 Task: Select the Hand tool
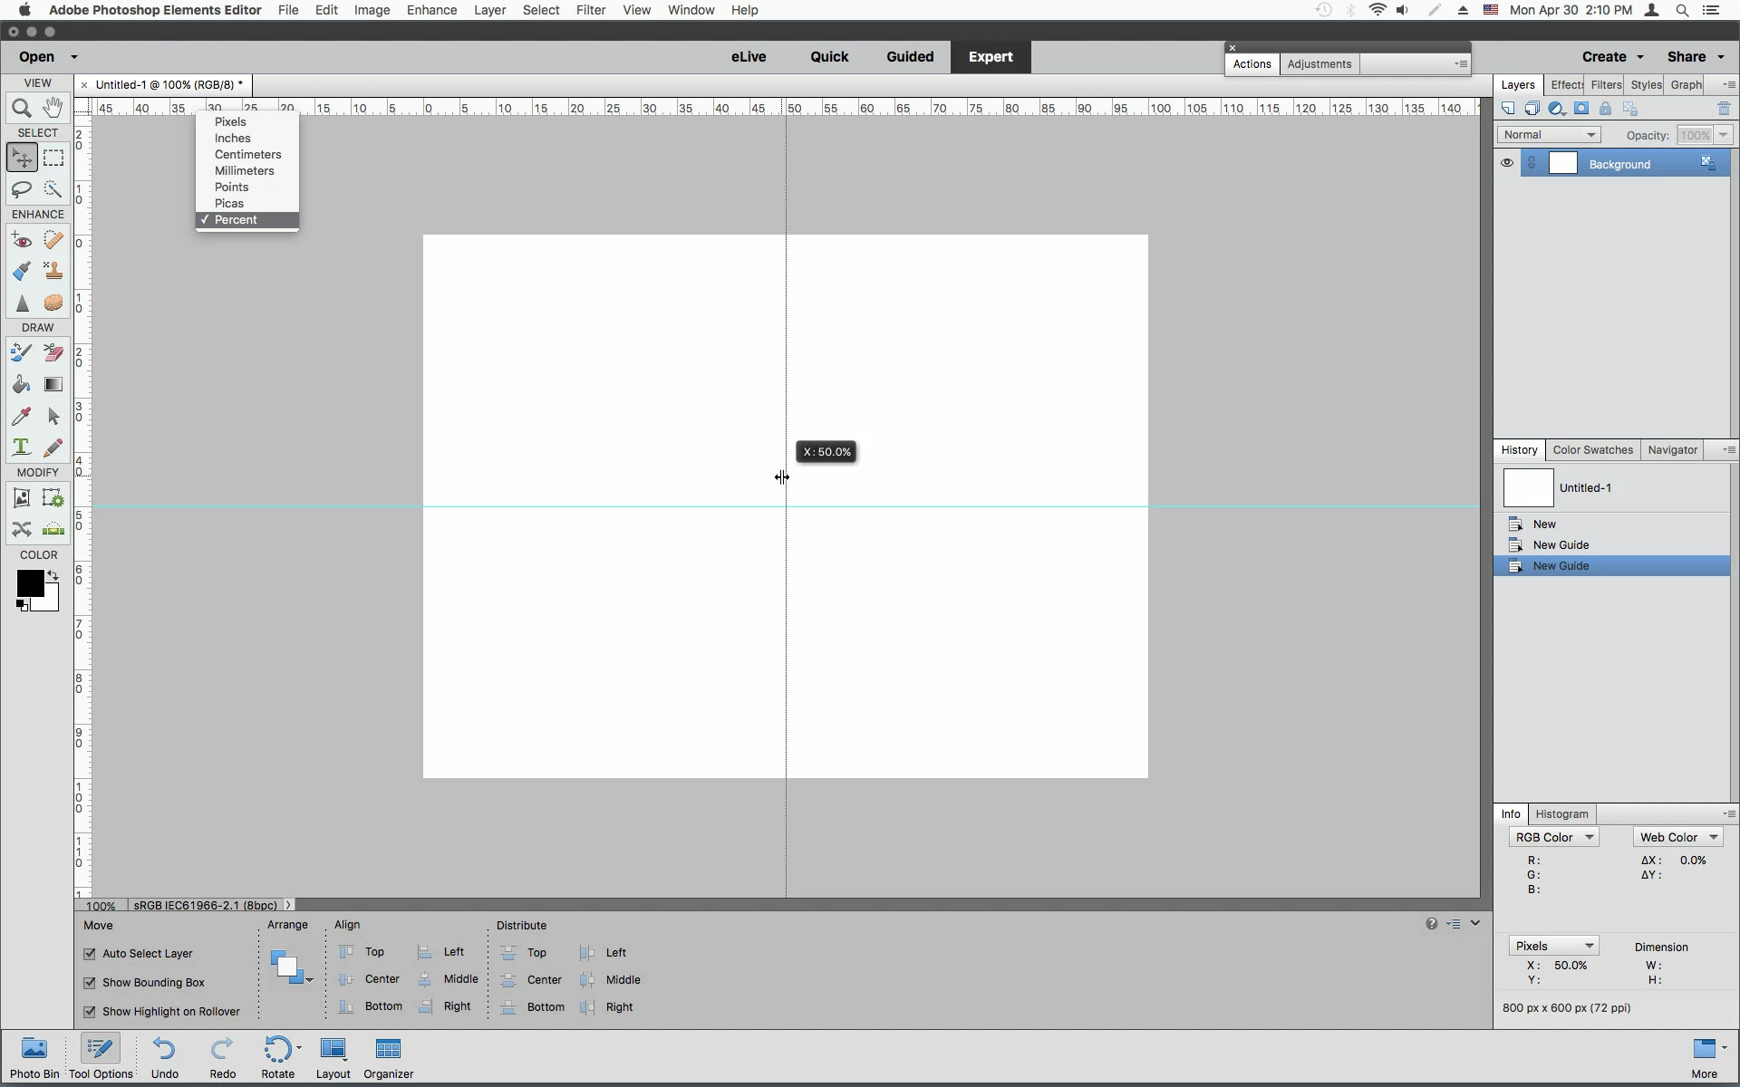[x=53, y=108]
